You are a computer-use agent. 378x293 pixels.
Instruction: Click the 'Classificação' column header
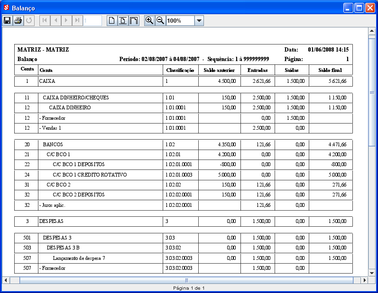point(180,70)
